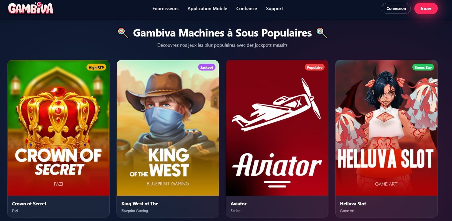Click the lollipop icon right of heading

(x=321, y=33)
